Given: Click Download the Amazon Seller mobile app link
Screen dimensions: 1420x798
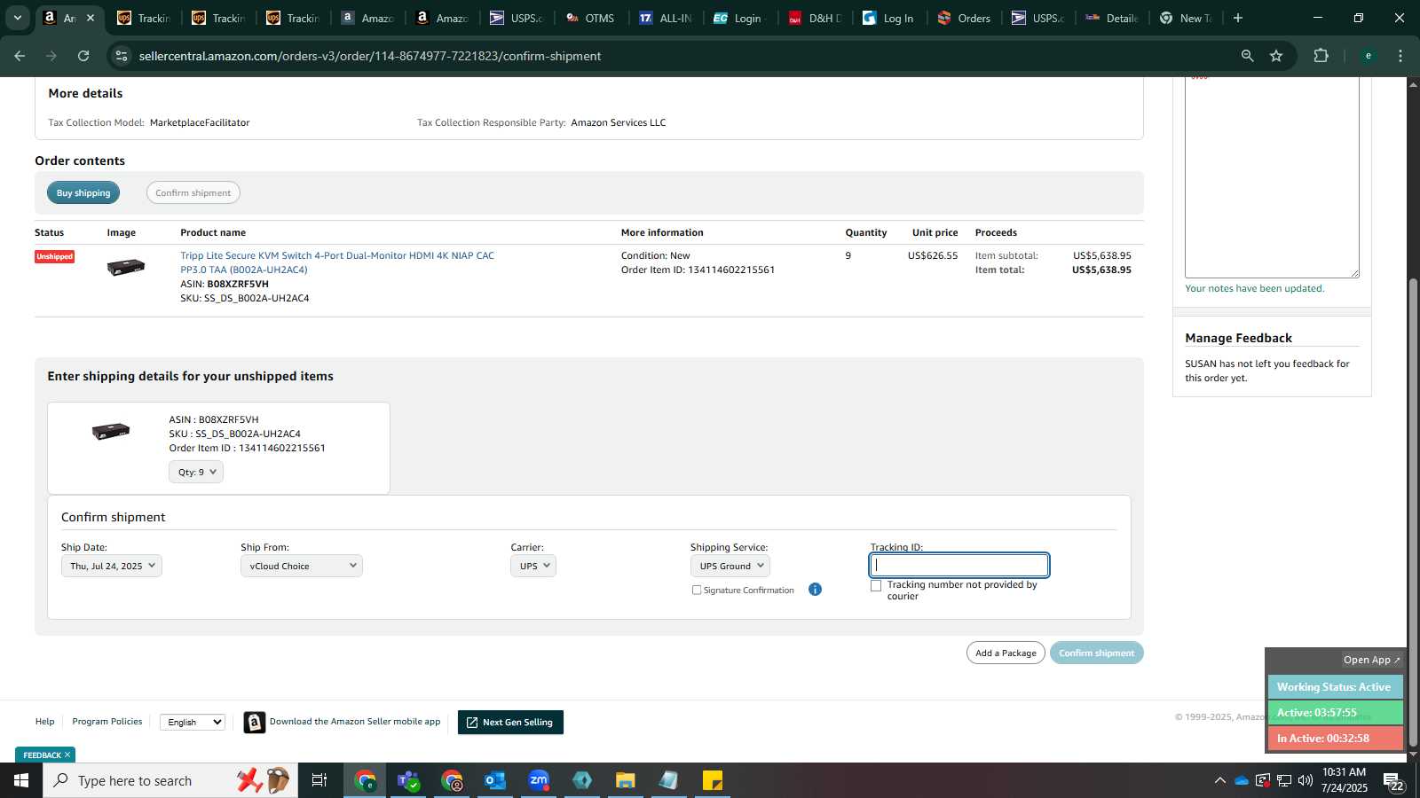Looking at the screenshot, I should click(x=355, y=722).
